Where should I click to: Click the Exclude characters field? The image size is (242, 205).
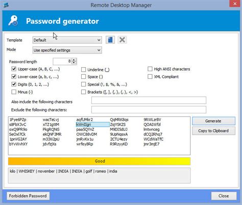click(x=149, y=109)
